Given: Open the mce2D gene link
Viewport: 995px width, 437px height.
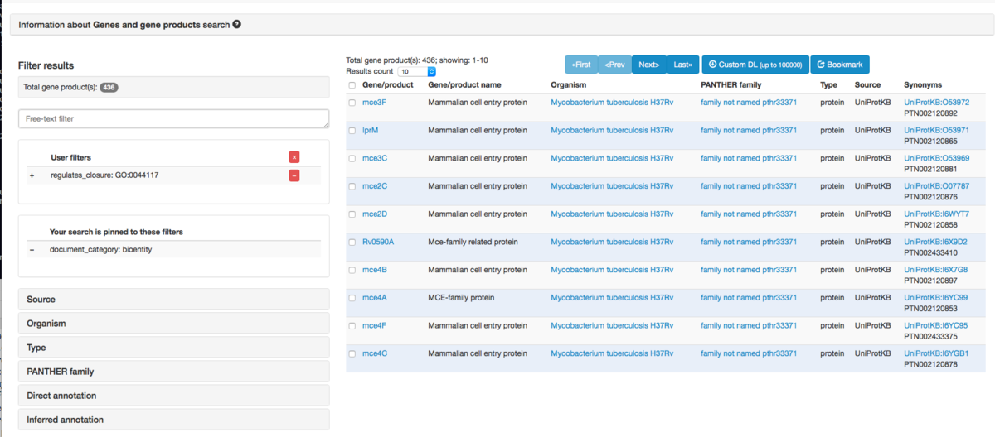Looking at the screenshot, I should click(x=375, y=214).
